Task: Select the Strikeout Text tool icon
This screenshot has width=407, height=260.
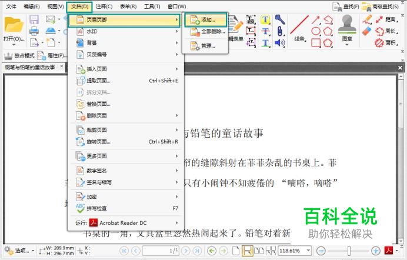Action: click(x=265, y=31)
